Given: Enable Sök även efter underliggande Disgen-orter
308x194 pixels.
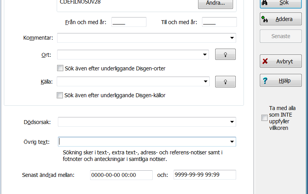Looking at the screenshot, I should (x=60, y=68).
